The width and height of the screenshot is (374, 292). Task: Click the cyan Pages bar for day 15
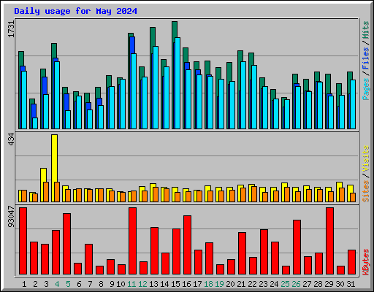click(x=178, y=83)
